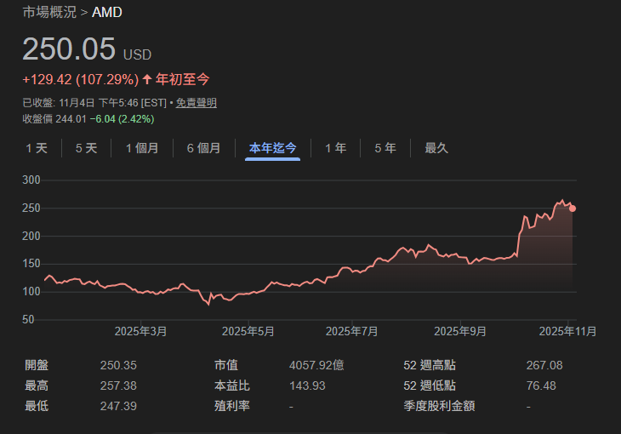
Task: Click the +129.42 (107.29%) change text
Action: tap(80, 80)
